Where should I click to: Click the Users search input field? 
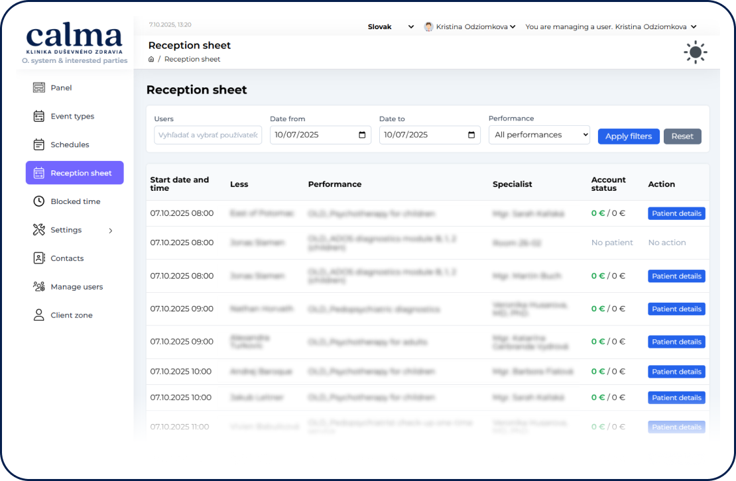tap(208, 135)
